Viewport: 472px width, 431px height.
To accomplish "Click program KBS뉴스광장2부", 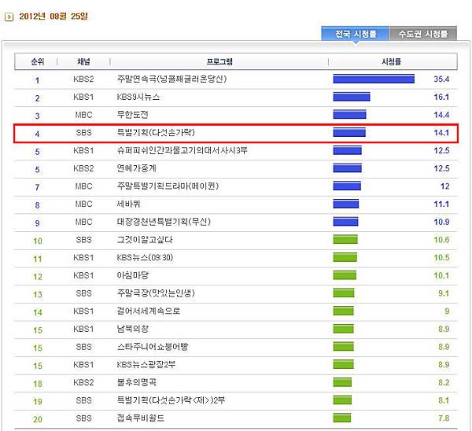I will [x=146, y=365].
